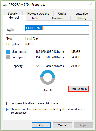Uncheck Allow files to have contents indexed

click(x=8, y=109)
